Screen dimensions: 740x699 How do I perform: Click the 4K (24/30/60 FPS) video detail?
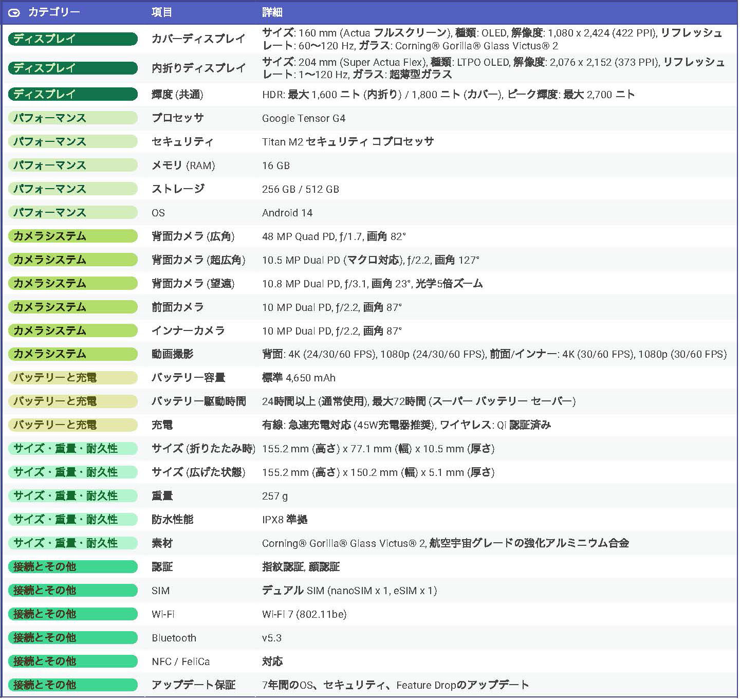coord(494,355)
